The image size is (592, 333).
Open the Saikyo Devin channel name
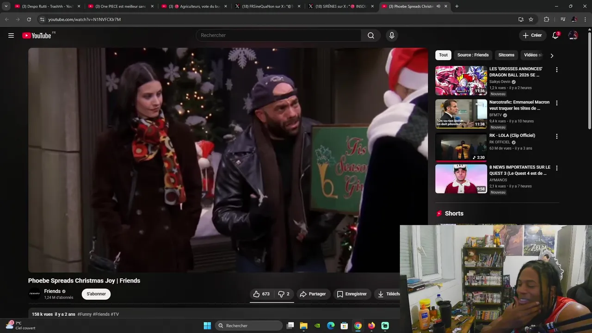tap(499, 82)
